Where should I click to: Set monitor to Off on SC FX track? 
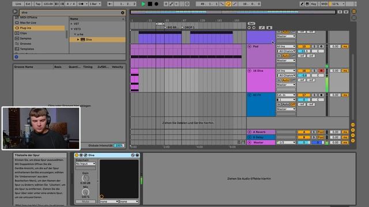[293, 105]
